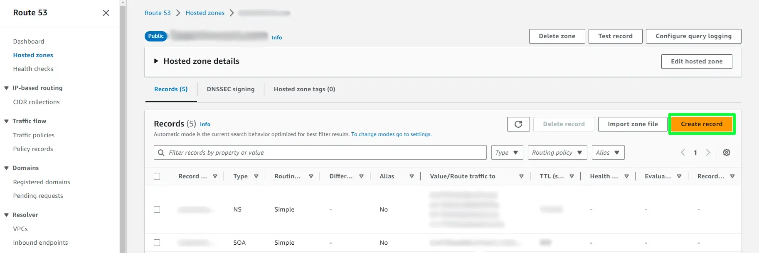Open Inbound endpoints in sidebar
The image size is (759, 253).
click(40, 243)
